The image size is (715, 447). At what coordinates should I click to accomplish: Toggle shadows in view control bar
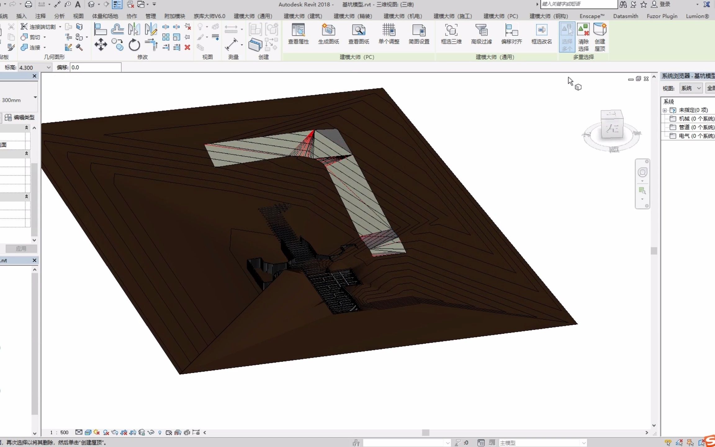click(x=106, y=432)
